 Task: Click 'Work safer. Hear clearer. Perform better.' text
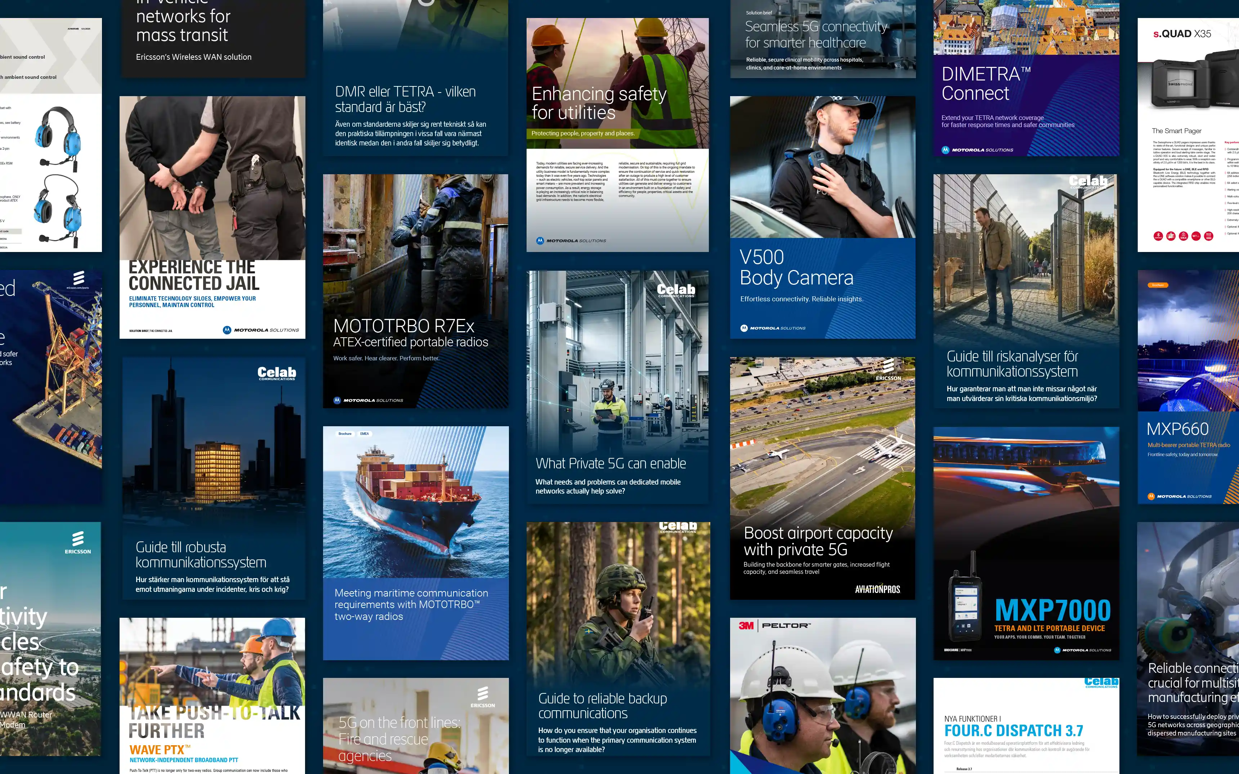[386, 358]
